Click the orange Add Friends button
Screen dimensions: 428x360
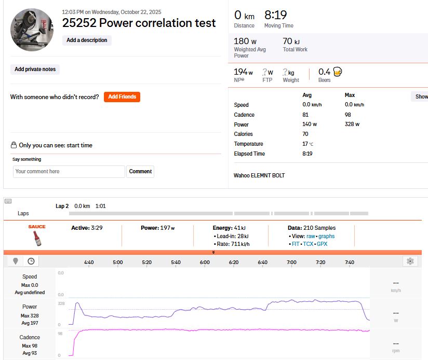[x=122, y=97]
